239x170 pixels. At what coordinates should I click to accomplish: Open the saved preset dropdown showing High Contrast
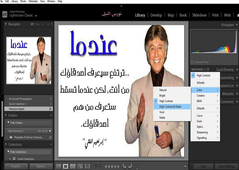tap(200, 69)
